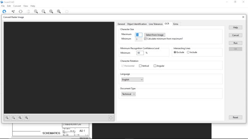Click the rotate circle icon in main toolbar

click(21, 11)
